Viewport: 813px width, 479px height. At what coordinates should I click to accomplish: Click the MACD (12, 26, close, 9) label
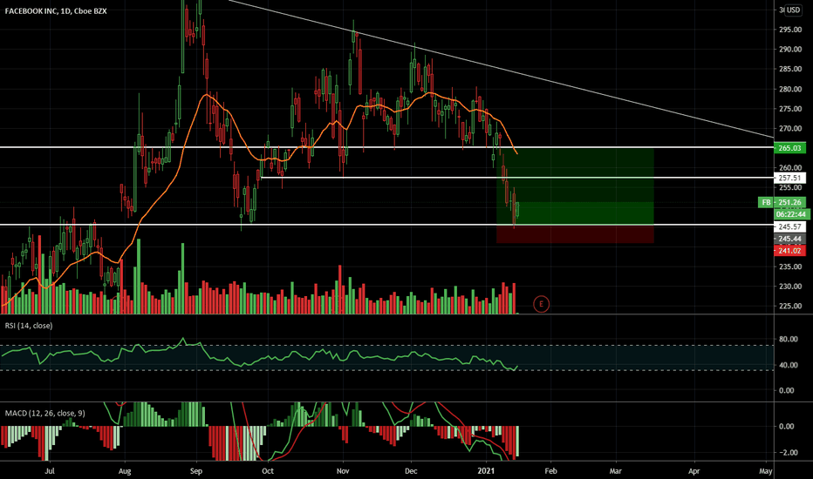[45, 413]
